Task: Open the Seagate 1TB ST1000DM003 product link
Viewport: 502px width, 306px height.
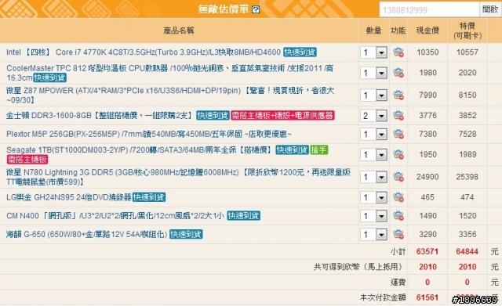Action: coord(140,149)
